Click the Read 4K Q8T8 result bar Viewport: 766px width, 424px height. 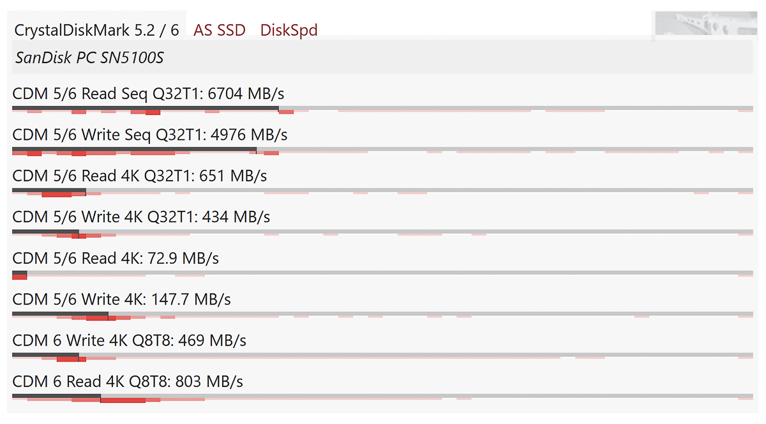click(x=56, y=397)
